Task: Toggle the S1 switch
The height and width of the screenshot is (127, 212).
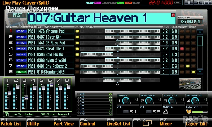Action: (126, 112)
